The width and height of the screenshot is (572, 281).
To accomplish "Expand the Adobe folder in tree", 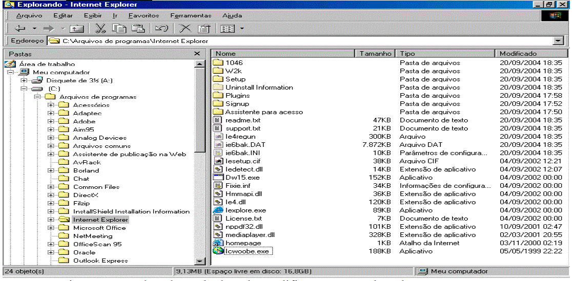I will point(51,121).
